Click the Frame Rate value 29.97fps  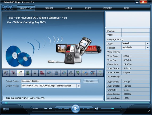tap(127, 64)
